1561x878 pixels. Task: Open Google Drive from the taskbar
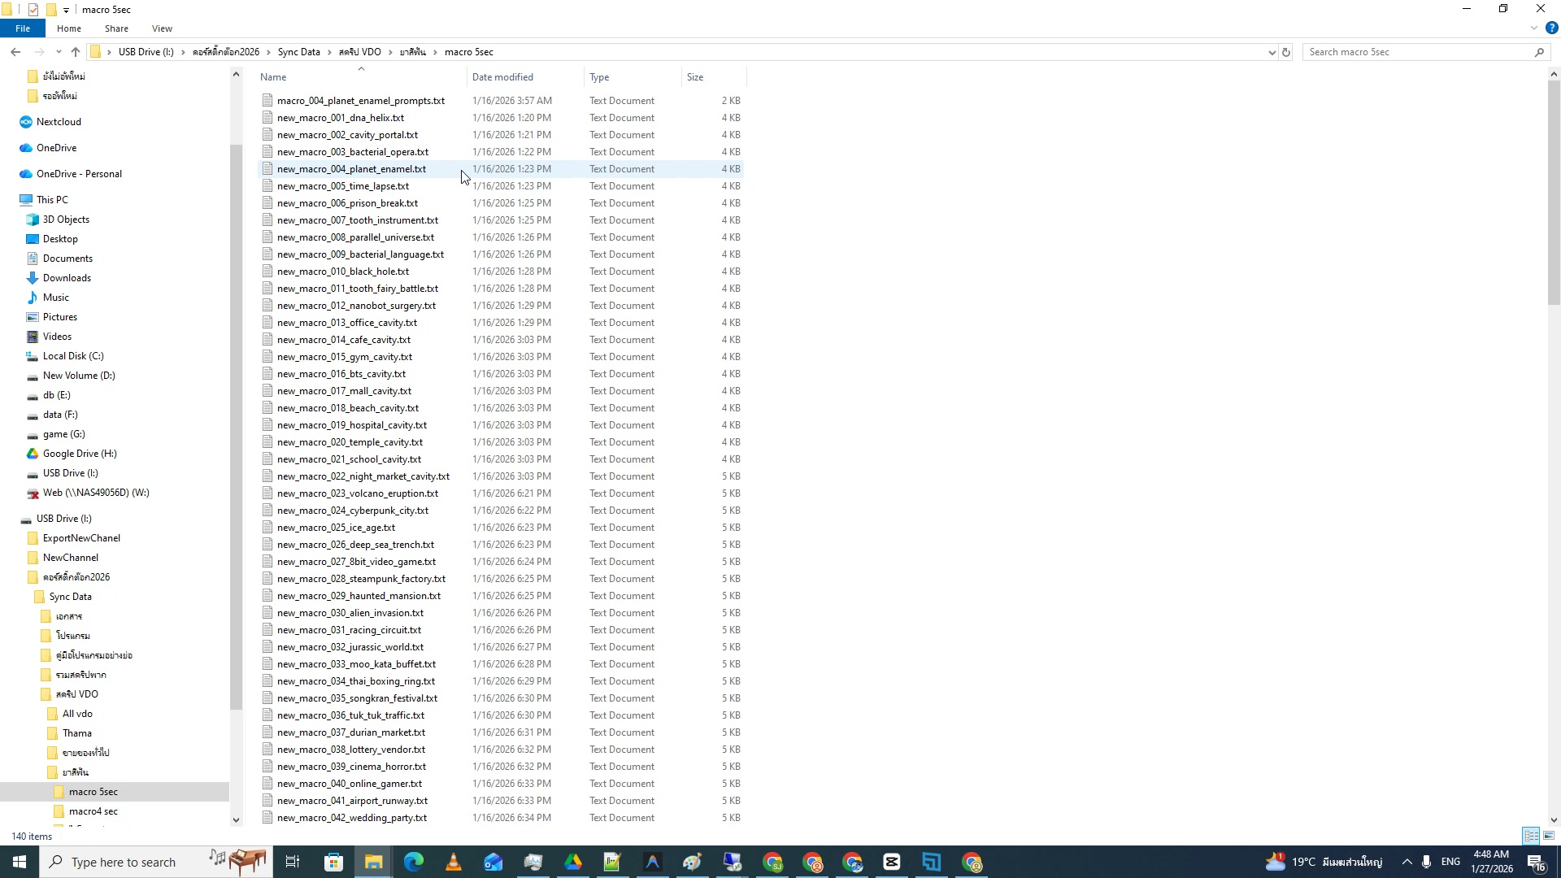point(573,862)
